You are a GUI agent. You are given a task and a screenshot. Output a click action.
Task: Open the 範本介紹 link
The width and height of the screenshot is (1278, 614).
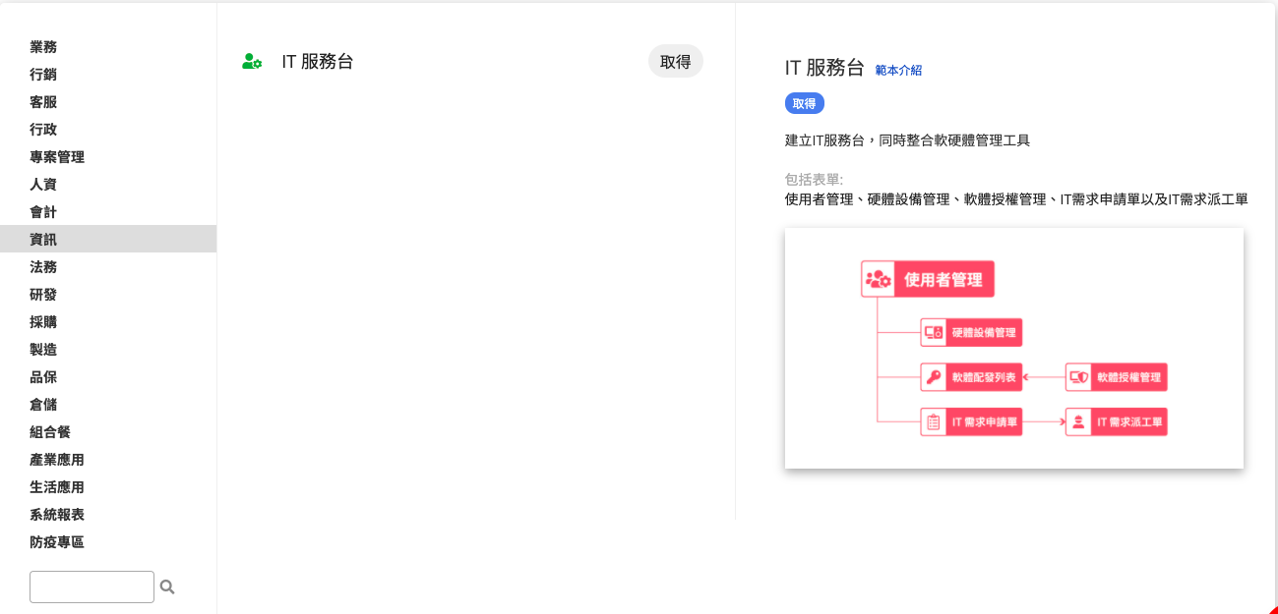click(x=898, y=70)
